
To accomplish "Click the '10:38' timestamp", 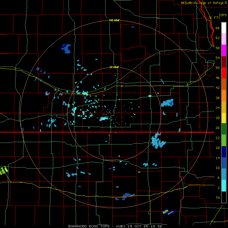I will point(156,226).
